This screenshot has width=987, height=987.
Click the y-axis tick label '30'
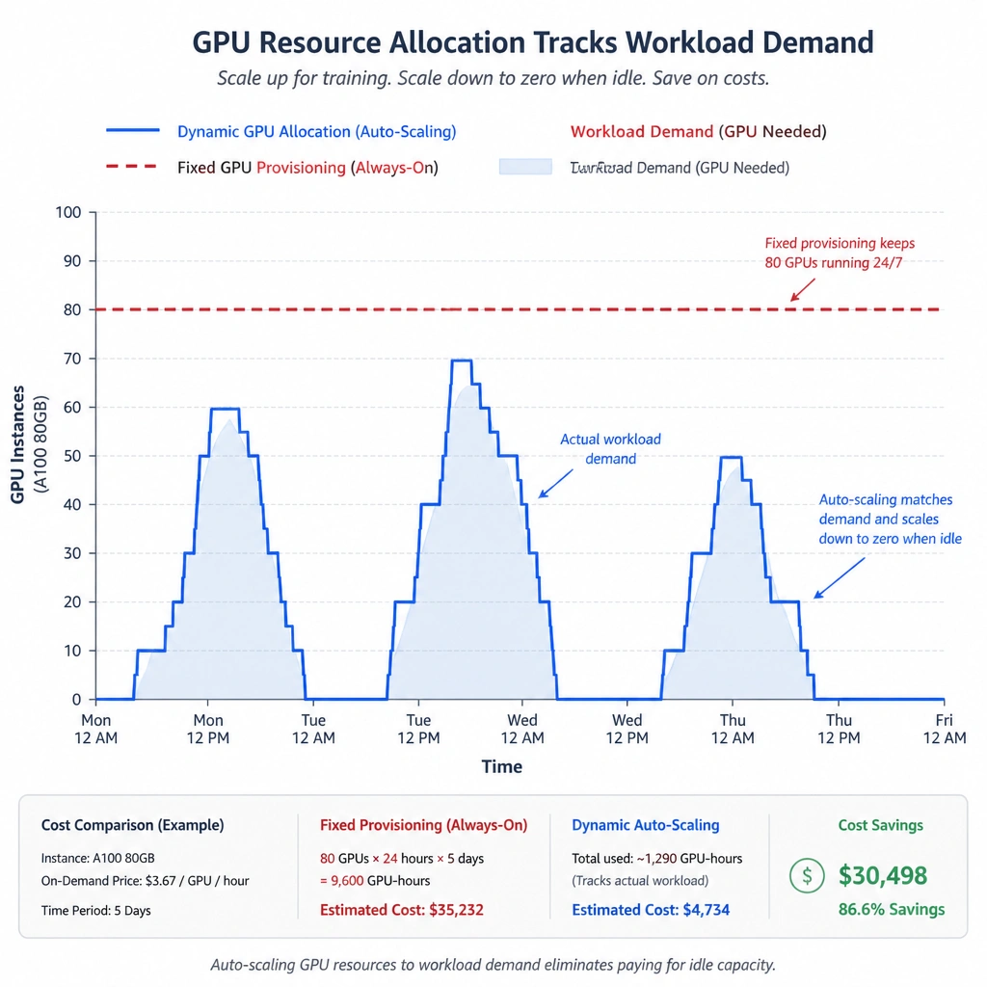71,553
